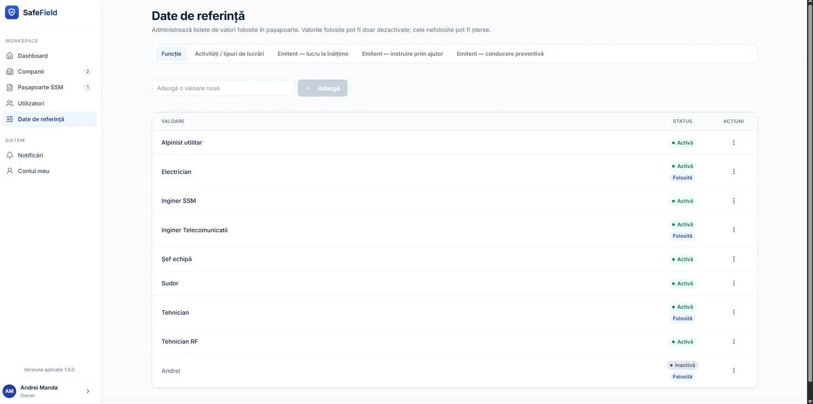Open actions menu for Andrei row
813x404 pixels.
tap(734, 370)
